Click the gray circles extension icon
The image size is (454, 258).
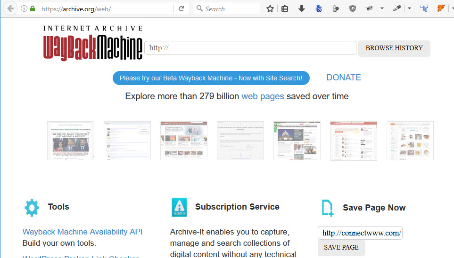coord(336,8)
